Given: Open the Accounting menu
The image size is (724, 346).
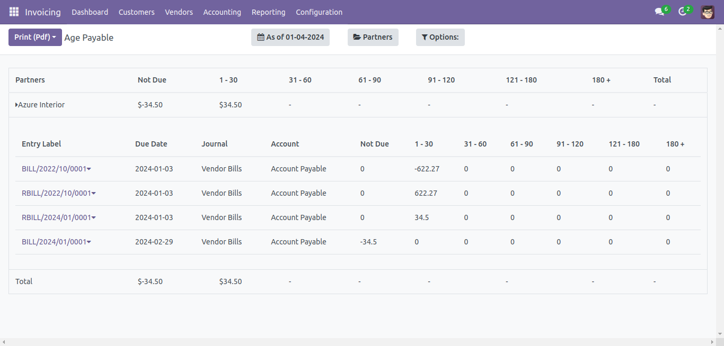Looking at the screenshot, I should 222,12.
